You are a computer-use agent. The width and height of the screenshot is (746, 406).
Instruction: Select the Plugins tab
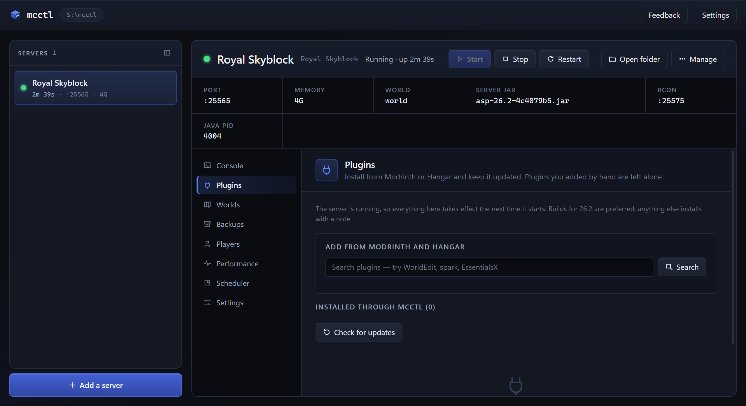[x=246, y=185]
